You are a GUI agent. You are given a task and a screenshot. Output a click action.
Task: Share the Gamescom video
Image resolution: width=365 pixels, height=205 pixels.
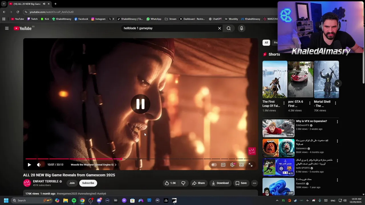(198, 183)
